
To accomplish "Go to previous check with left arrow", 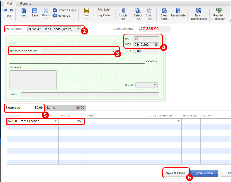I will pyautogui.click(x=6, y=10).
